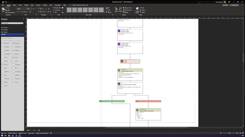Click the Undo icon in quick access
Image resolution: width=245 pixels, height=137 pixels.
click(x=6, y=2)
